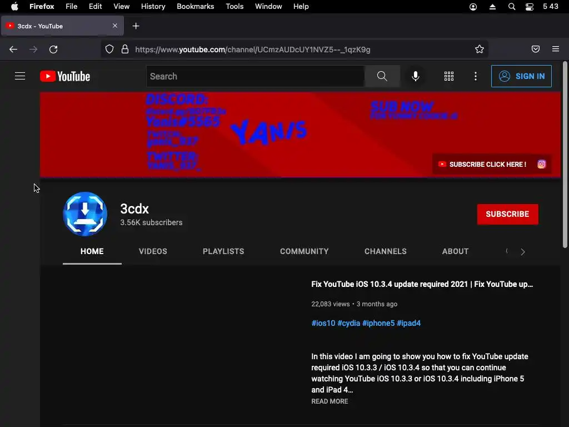The image size is (569, 427).
Task: Click the 22,083 views text
Action: (330, 304)
